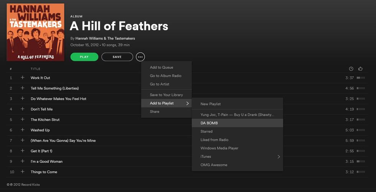Toggle save on 'I'm a Good Woman'
The width and height of the screenshot is (376, 192).
(x=23, y=161)
